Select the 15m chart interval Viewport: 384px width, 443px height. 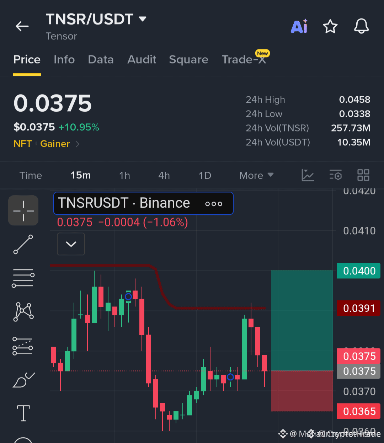click(x=81, y=175)
